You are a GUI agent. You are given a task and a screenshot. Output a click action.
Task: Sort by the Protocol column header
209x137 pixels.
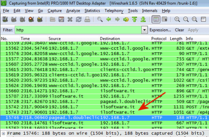[160, 39]
